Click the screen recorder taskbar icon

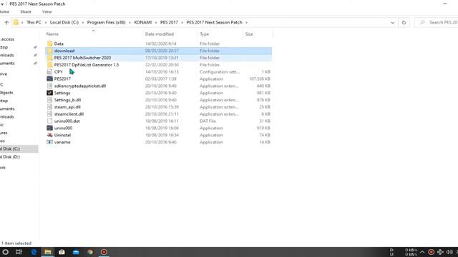pyautogui.click(x=104, y=252)
